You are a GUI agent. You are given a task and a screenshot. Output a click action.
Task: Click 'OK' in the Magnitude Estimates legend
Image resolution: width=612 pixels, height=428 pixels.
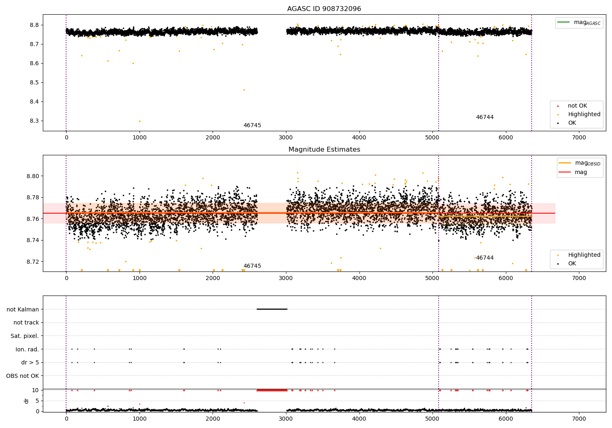(x=572, y=264)
